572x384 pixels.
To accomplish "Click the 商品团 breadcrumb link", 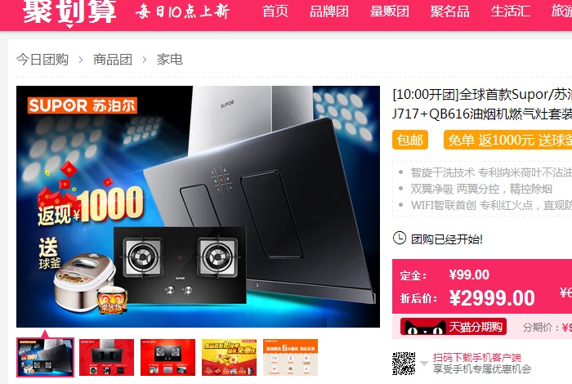I will coord(113,60).
